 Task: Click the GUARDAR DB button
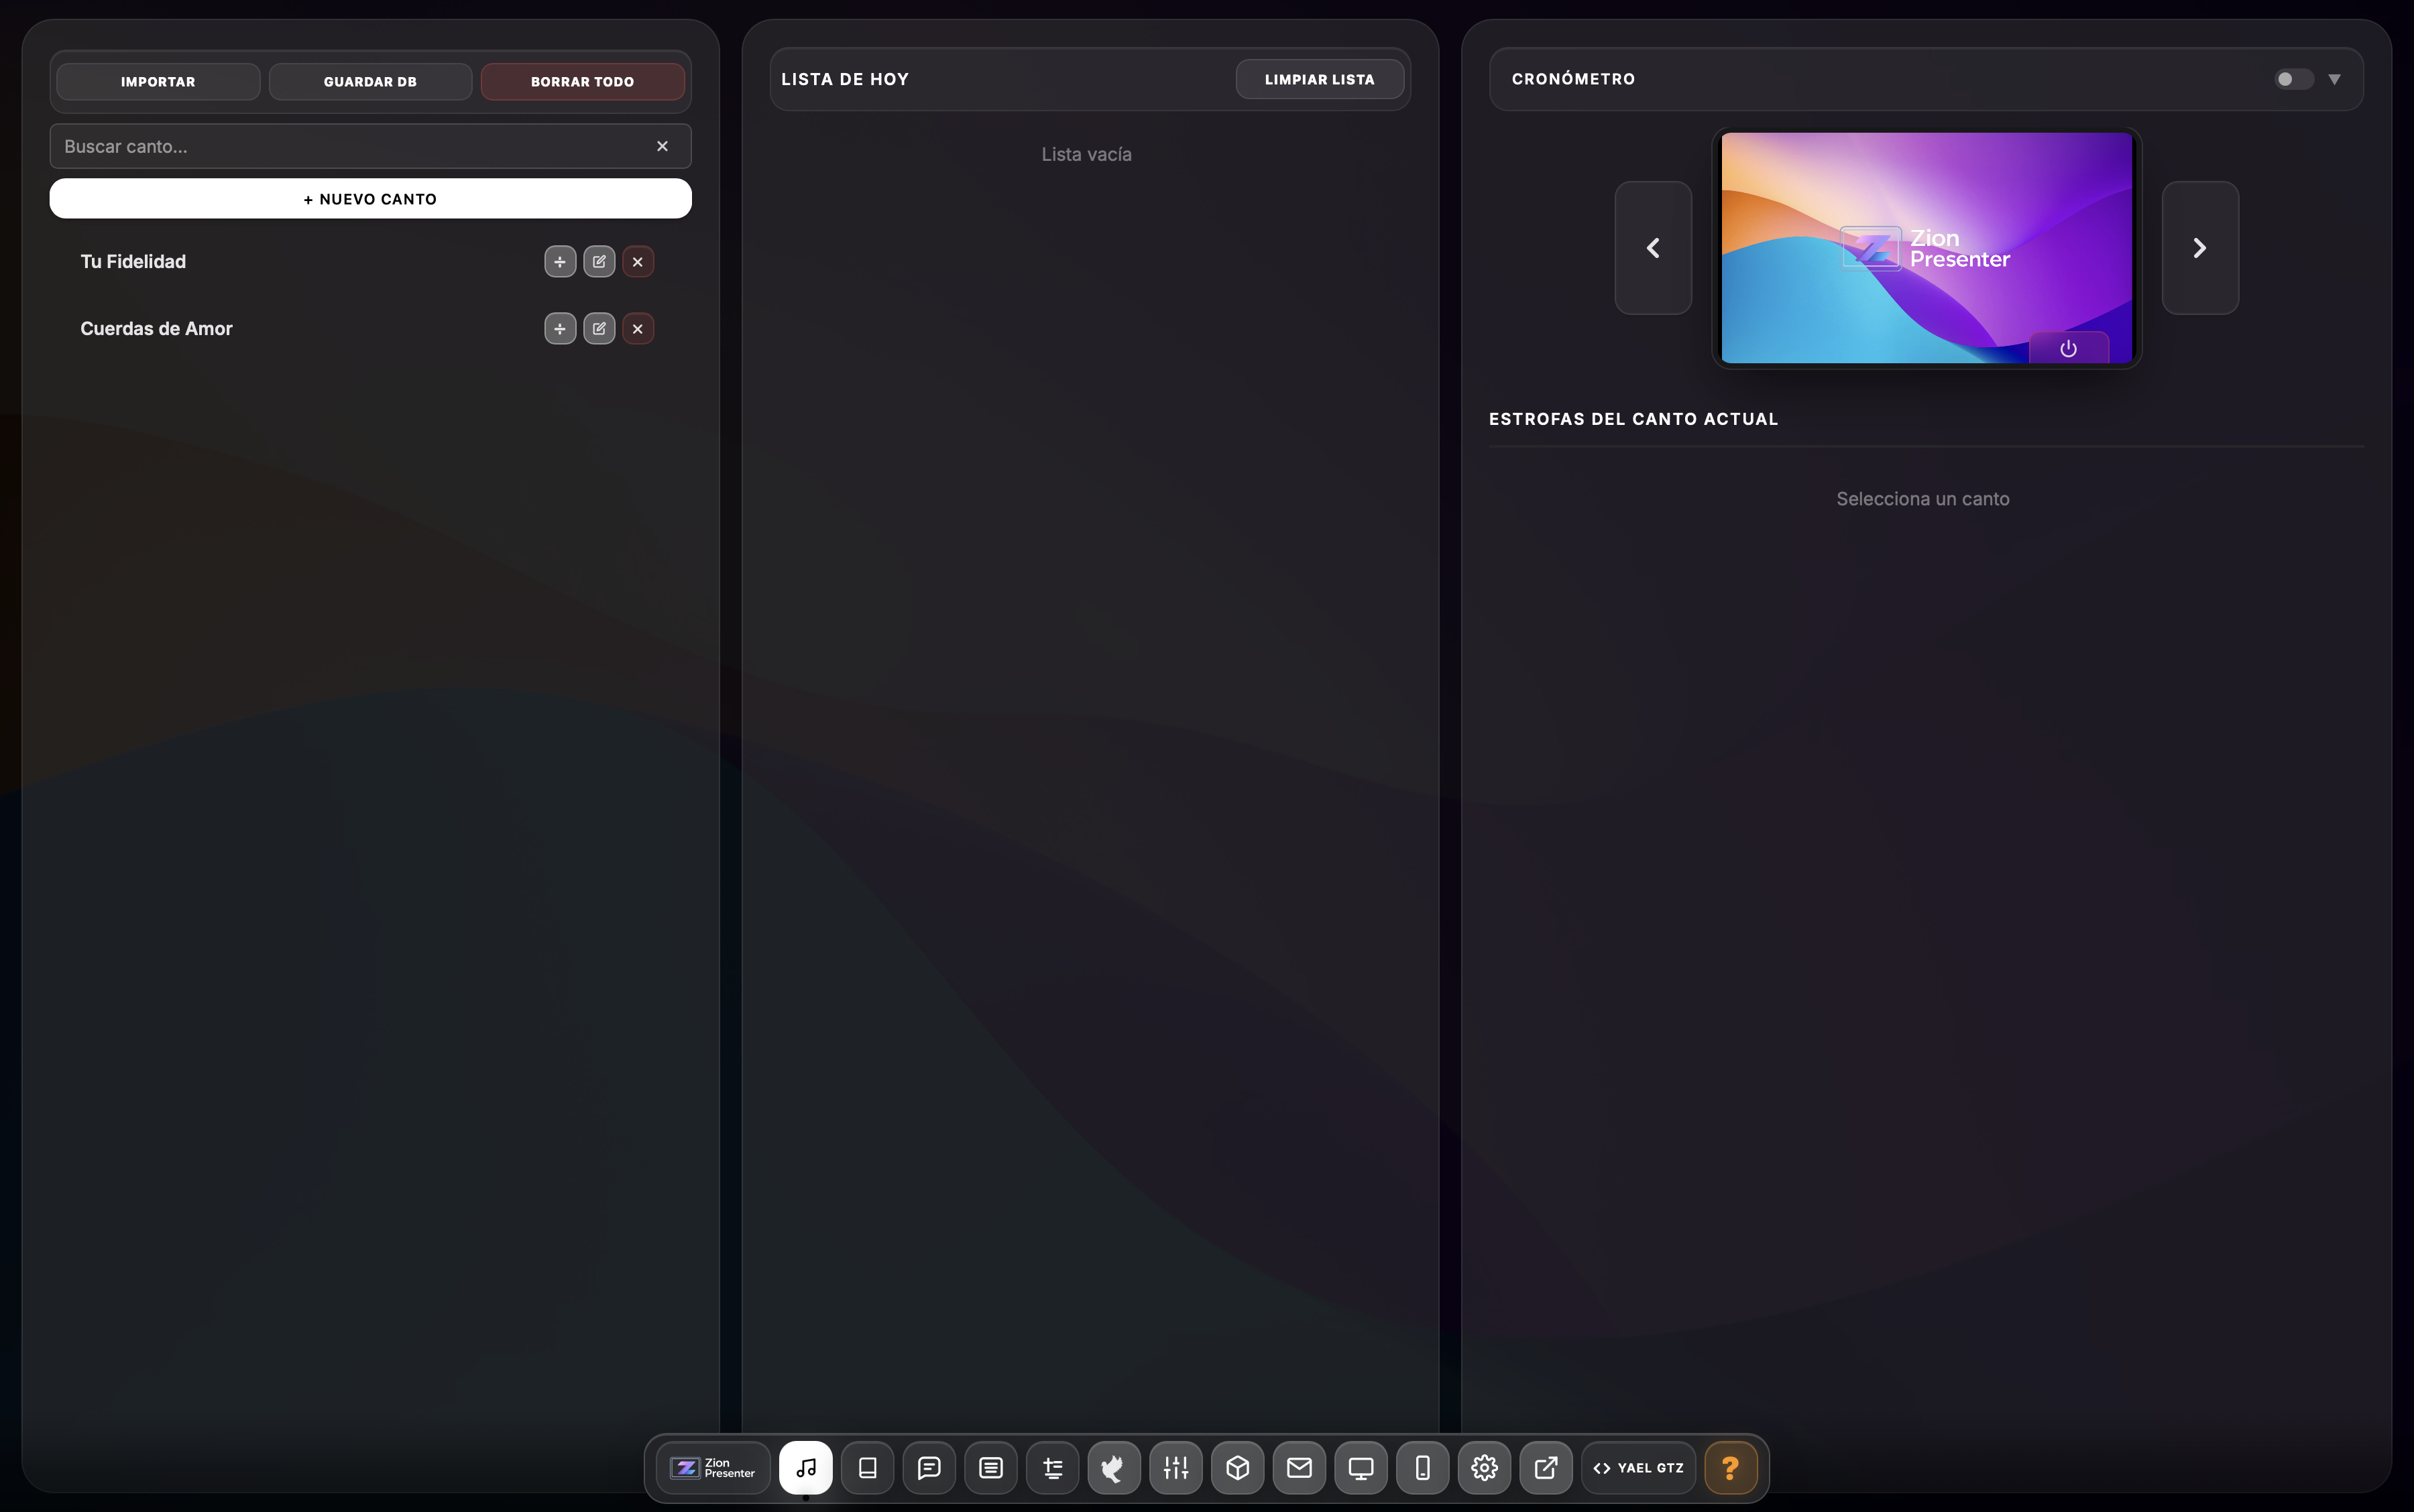click(370, 81)
